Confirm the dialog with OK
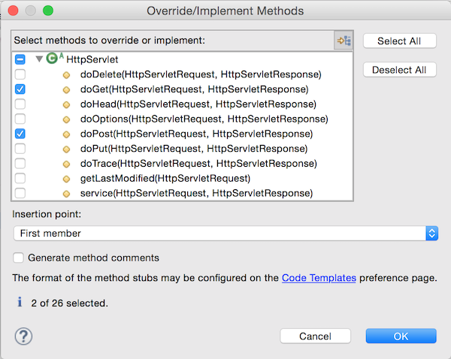This screenshot has width=451, height=359. click(x=401, y=336)
